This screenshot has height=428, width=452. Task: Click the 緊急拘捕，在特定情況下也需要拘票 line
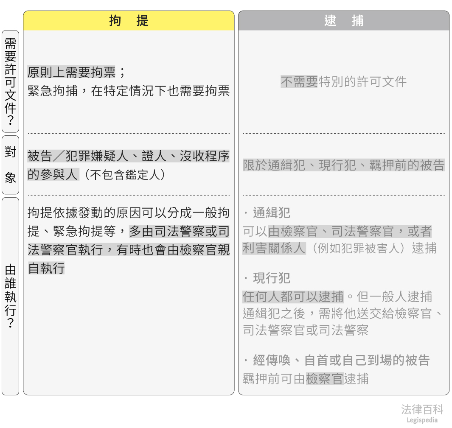pos(129,91)
